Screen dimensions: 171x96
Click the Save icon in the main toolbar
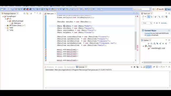[x=7, y=9]
